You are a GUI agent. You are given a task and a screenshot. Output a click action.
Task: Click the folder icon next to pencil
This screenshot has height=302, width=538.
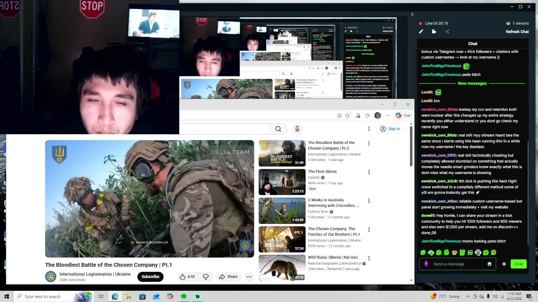pos(434,31)
